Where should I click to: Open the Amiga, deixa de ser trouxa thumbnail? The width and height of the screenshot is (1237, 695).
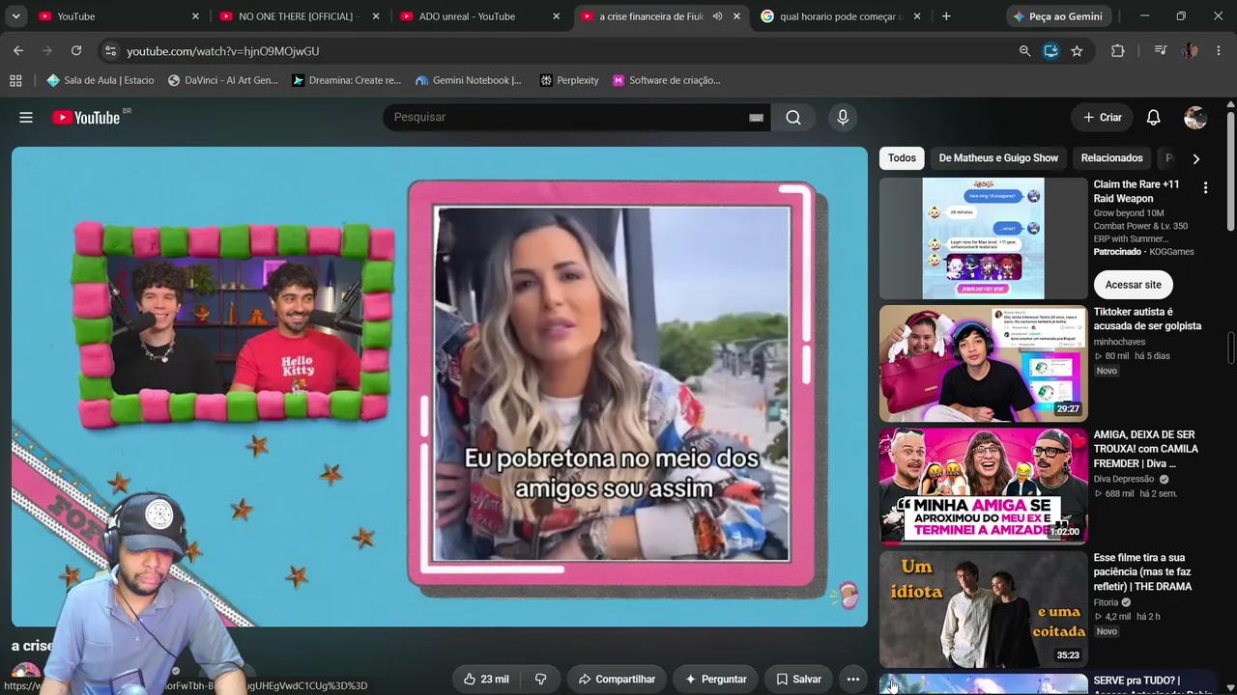pyautogui.click(x=984, y=486)
